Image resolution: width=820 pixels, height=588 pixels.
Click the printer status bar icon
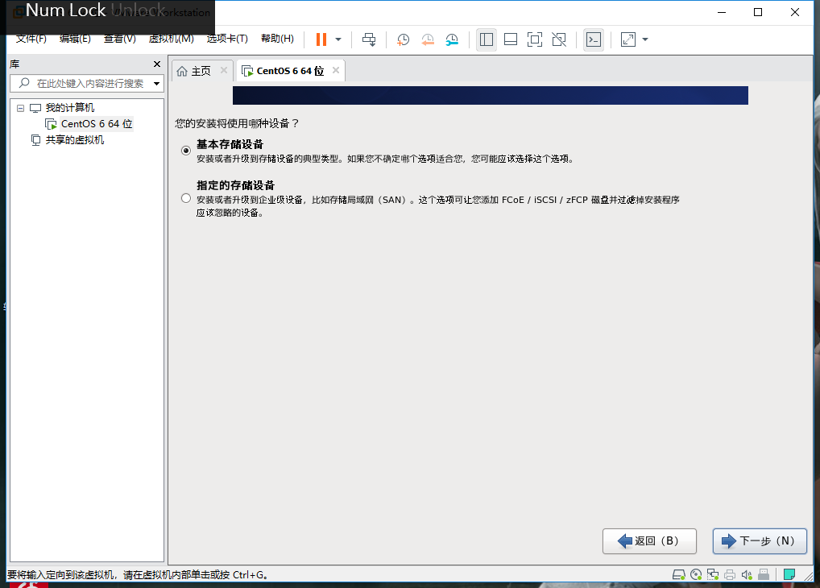[730, 575]
